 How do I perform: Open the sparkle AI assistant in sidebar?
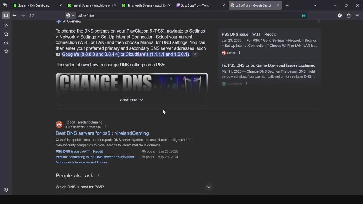click(6, 26)
